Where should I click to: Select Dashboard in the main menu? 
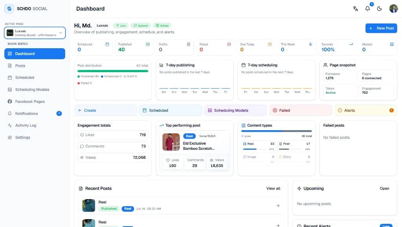click(35, 54)
